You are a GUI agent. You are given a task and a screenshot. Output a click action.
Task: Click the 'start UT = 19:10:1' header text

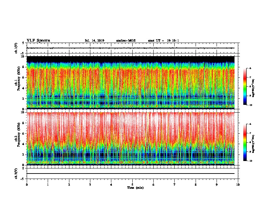163,41
